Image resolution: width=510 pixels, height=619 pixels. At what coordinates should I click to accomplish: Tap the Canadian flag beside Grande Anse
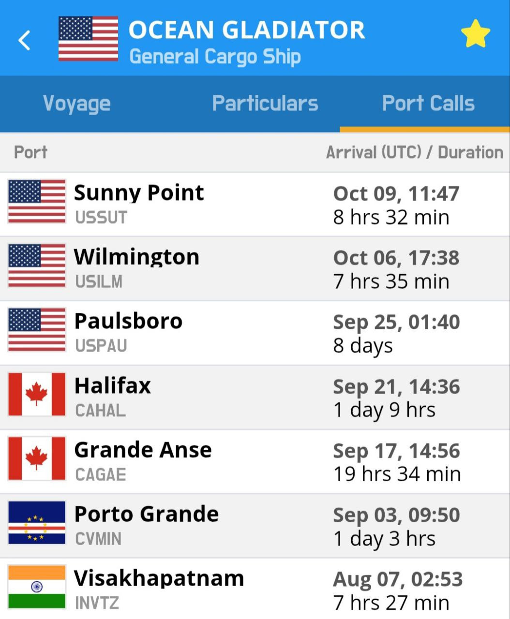pyautogui.click(x=37, y=459)
